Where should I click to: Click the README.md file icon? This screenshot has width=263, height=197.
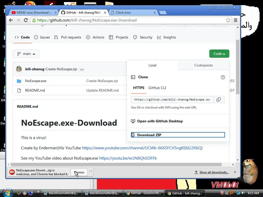(x=19, y=91)
